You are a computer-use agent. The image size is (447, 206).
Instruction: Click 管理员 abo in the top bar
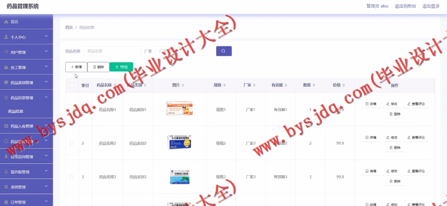tap(377, 6)
